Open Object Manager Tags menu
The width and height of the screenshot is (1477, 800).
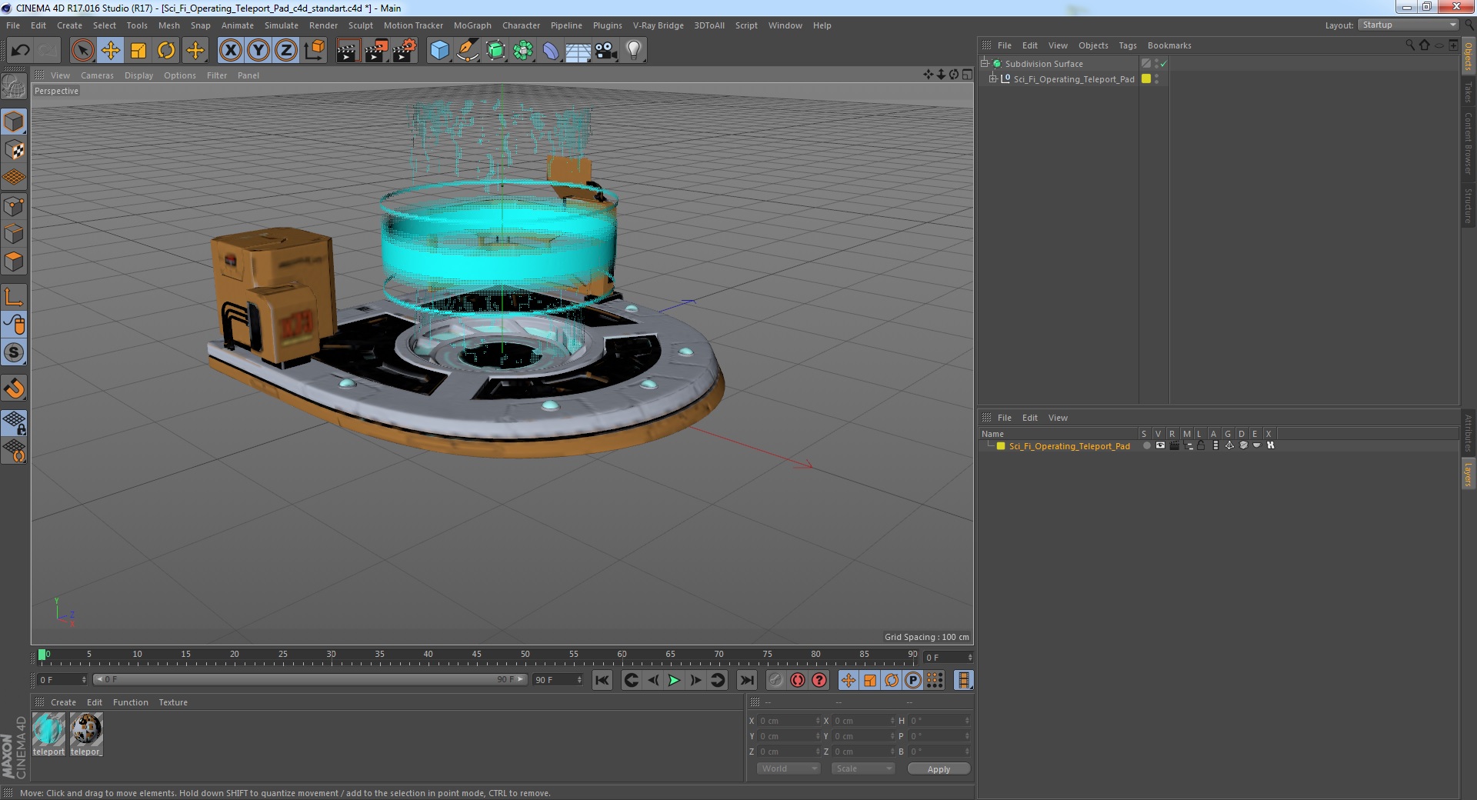1127,45
